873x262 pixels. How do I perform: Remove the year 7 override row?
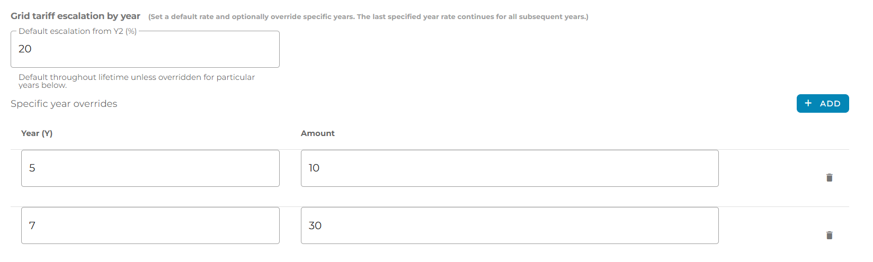(829, 236)
